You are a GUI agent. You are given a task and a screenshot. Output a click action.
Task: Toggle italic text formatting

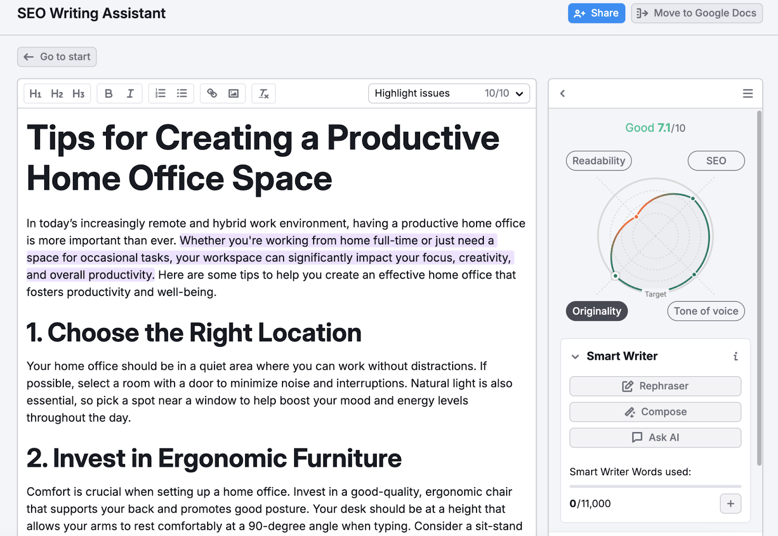click(x=130, y=93)
